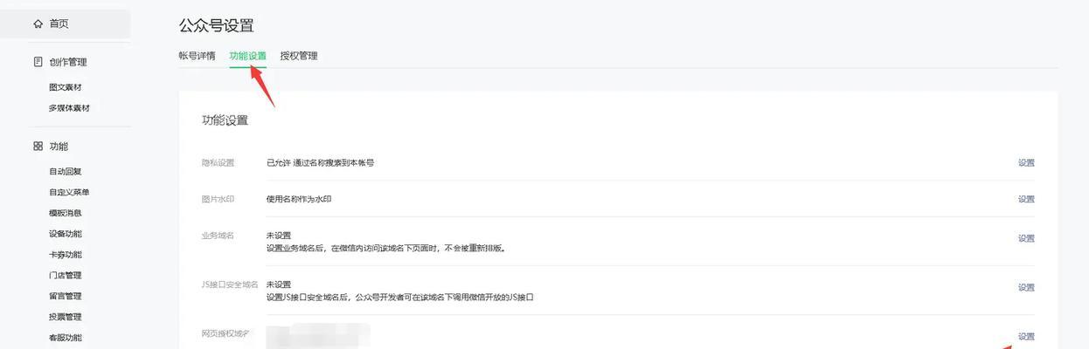
Task: Click the 公众号设置 page title
Action: 216,26
